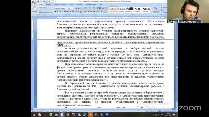Open Разметка страницы ribbon tab

[x=60, y=5]
